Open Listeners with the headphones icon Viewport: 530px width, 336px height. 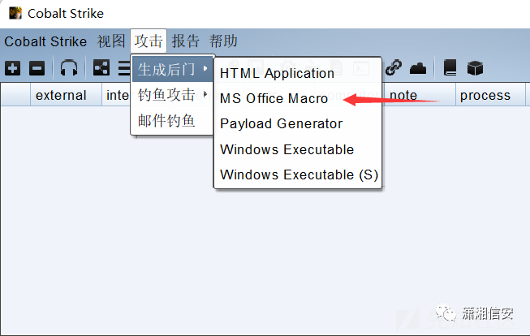[x=69, y=68]
